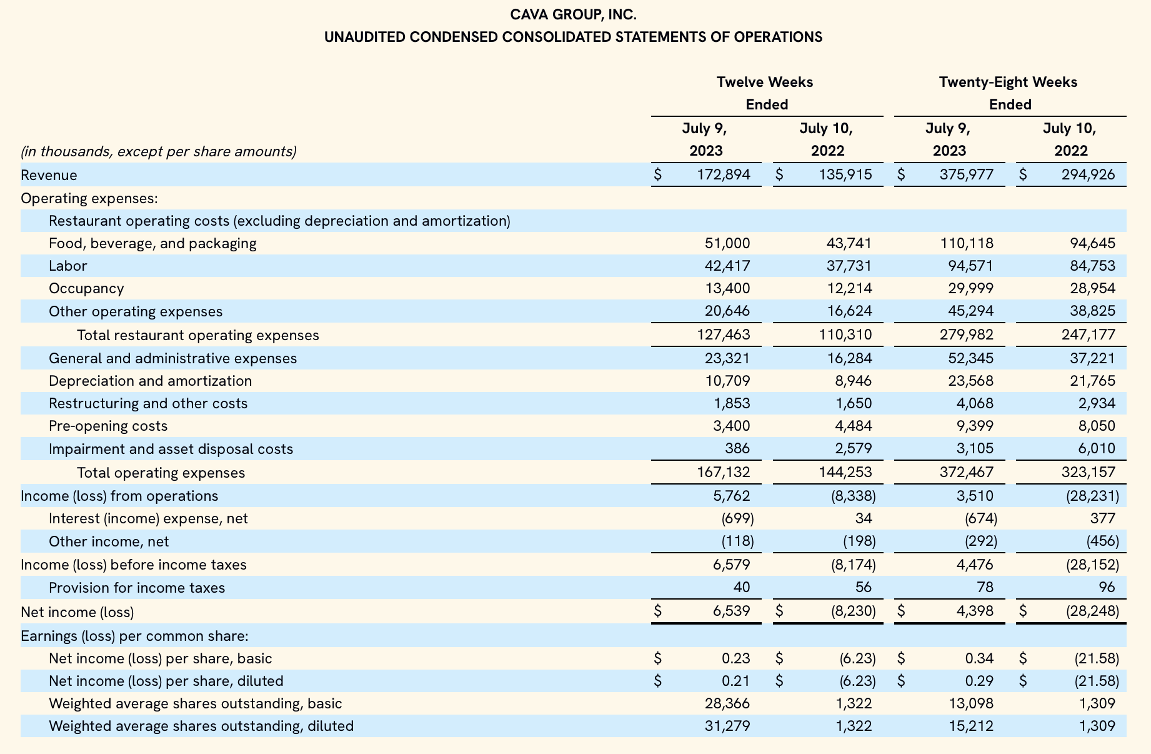Image resolution: width=1151 pixels, height=754 pixels.
Task: Click 'Earnings (loss) per common share:' label
Action: pos(135,636)
